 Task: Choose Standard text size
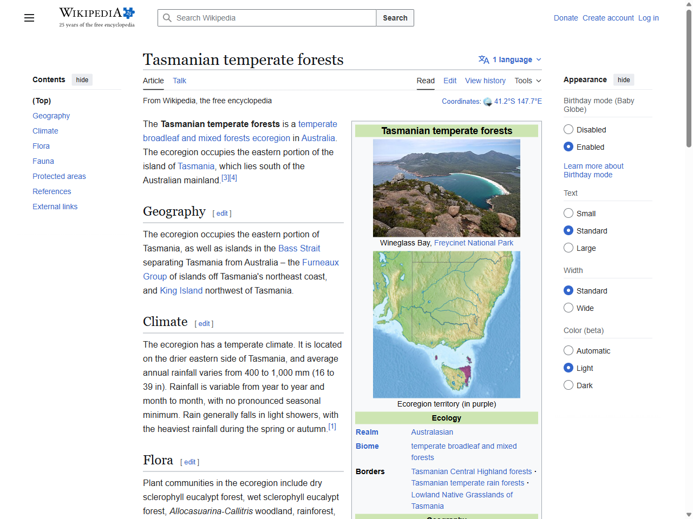pyautogui.click(x=568, y=230)
